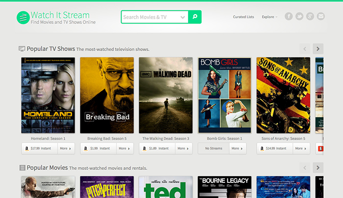Viewport: 343px width, 198px height.
Task: Click the Breaking Bad: Season 5 title
Action: click(107, 139)
